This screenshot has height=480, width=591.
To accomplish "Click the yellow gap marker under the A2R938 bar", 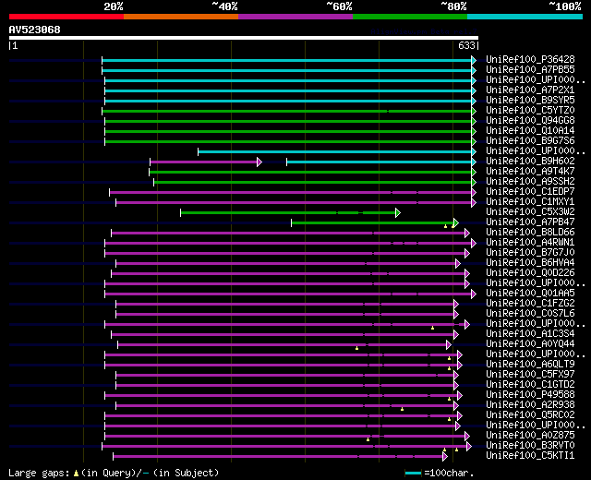I will click(403, 409).
